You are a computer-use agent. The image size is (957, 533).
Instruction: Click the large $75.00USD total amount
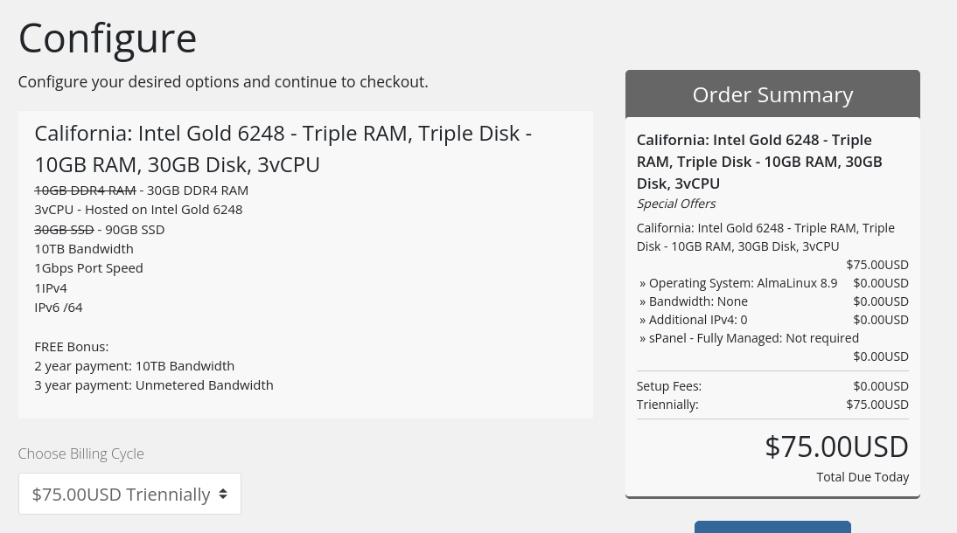(837, 447)
